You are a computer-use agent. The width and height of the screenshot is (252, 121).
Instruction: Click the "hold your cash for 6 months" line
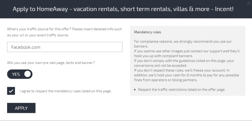click(x=186, y=75)
